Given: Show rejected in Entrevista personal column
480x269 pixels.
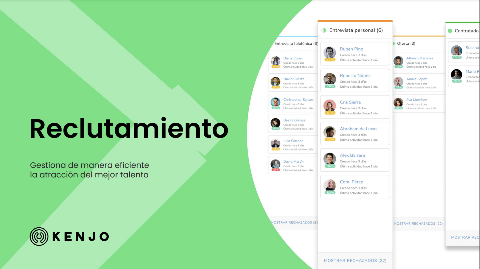Looking at the screenshot, I should tap(355, 261).
